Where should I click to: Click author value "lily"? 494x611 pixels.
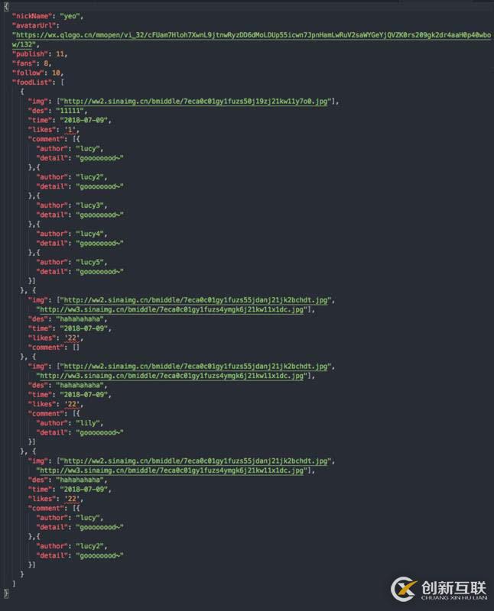tap(88, 423)
